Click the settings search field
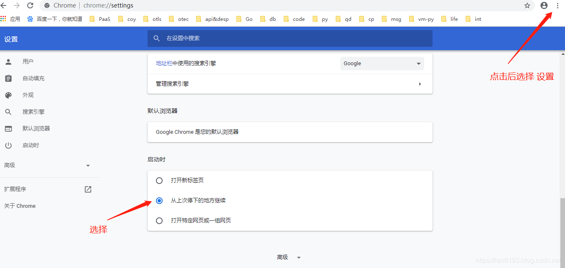 pyautogui.click(x=289, y=38)
